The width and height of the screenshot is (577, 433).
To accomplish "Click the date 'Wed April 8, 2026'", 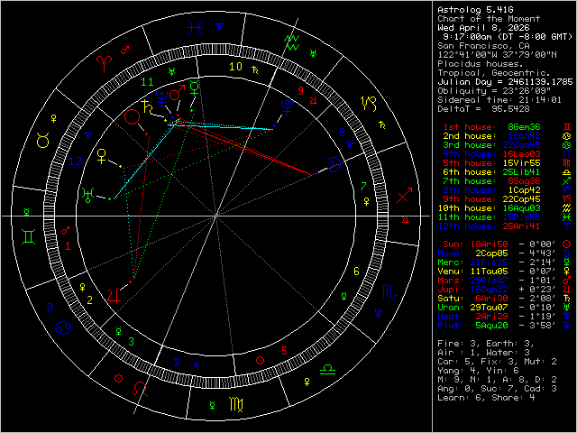I will pos(483,28).
